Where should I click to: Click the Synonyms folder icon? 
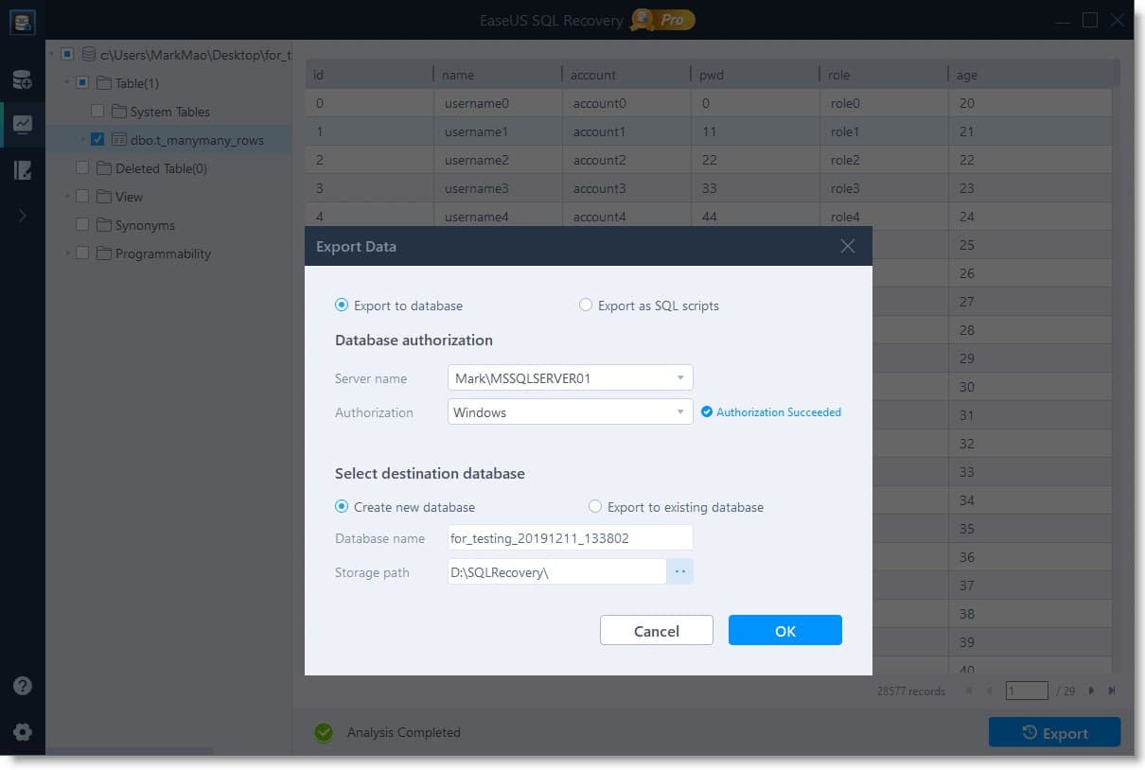[x=105, y=225]
